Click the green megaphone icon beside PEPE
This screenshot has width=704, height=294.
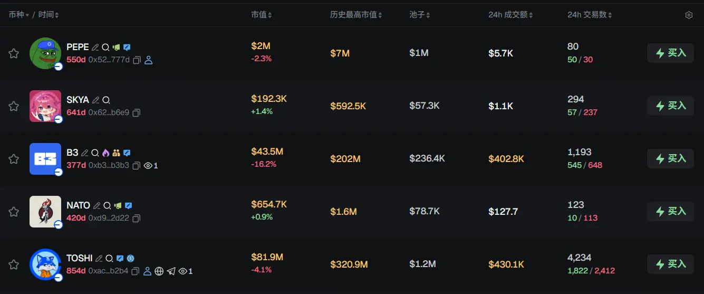pyautogui.click(x=117, y=47)
